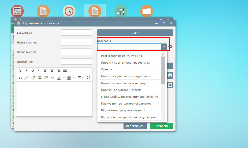Click the Заголовок input field

pyautogui.click(x=76, y=33)
